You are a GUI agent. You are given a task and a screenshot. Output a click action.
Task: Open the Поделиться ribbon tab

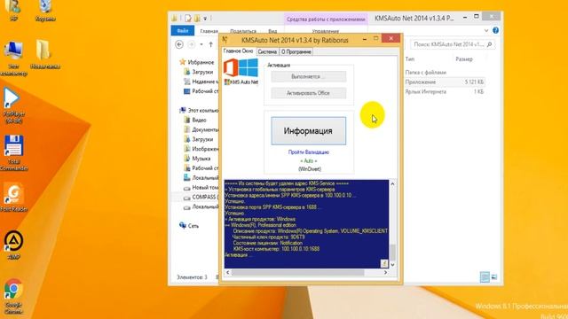pos(242,31)
